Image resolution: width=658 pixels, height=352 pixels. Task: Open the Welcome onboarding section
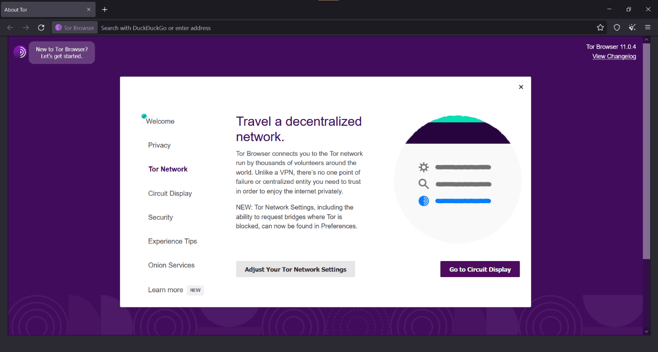160,121
